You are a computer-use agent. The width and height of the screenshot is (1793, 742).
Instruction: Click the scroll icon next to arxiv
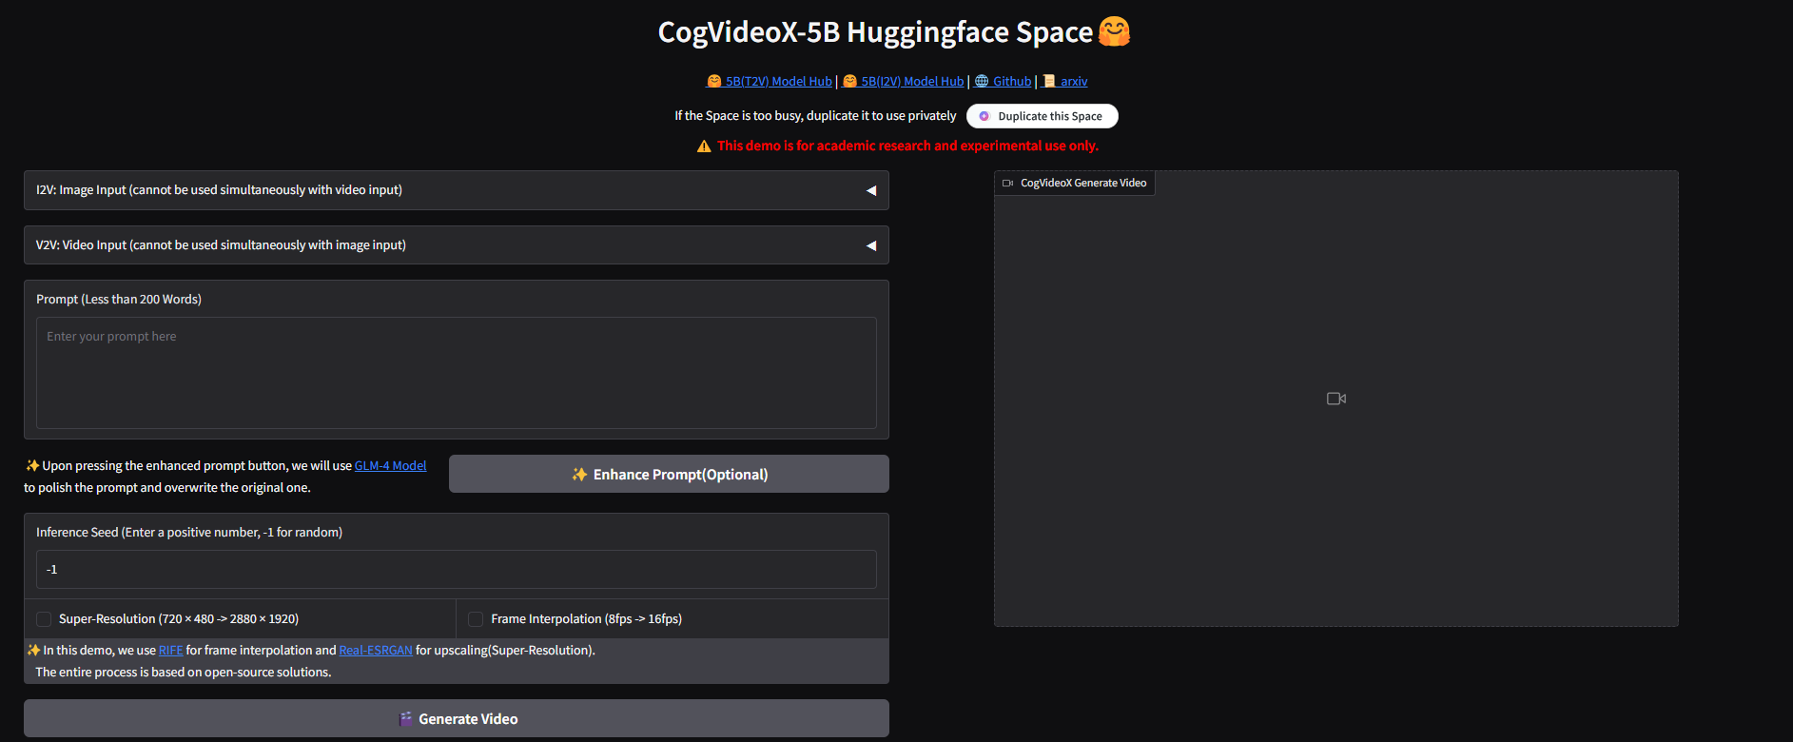click(1048, 82)
